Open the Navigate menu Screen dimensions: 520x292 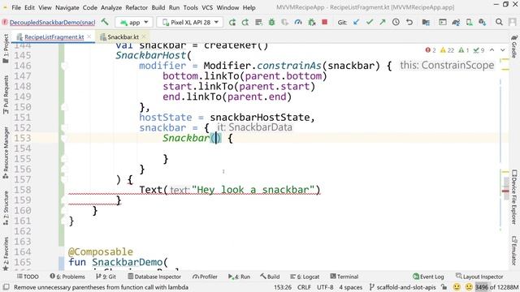coord(67,7)
